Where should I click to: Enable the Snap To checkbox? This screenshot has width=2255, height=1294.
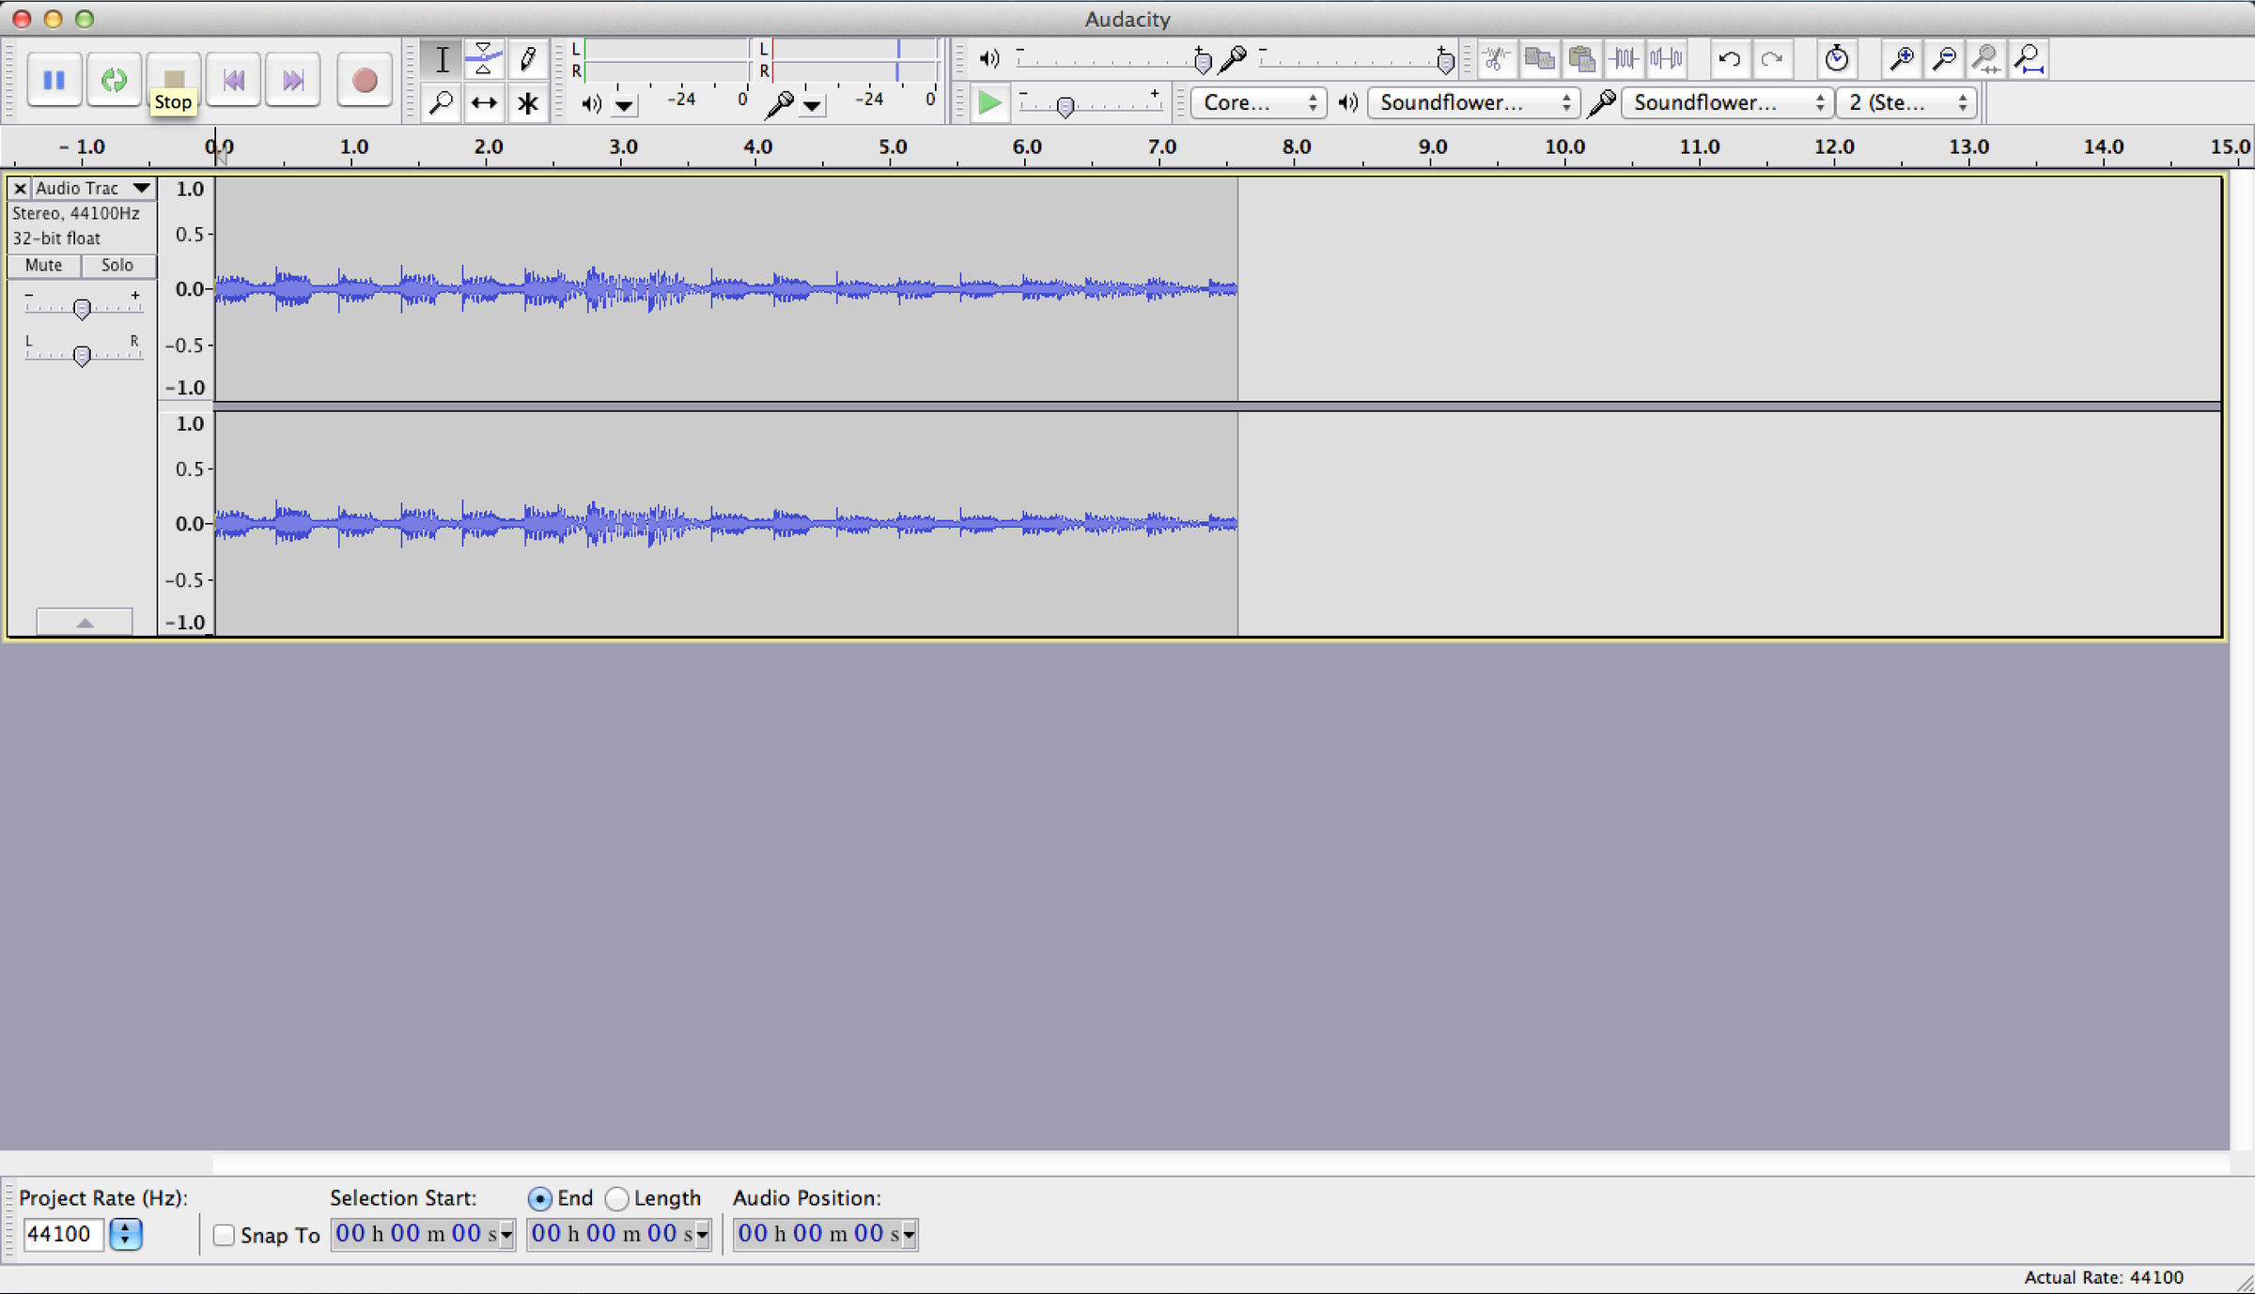click(224, 1235)
